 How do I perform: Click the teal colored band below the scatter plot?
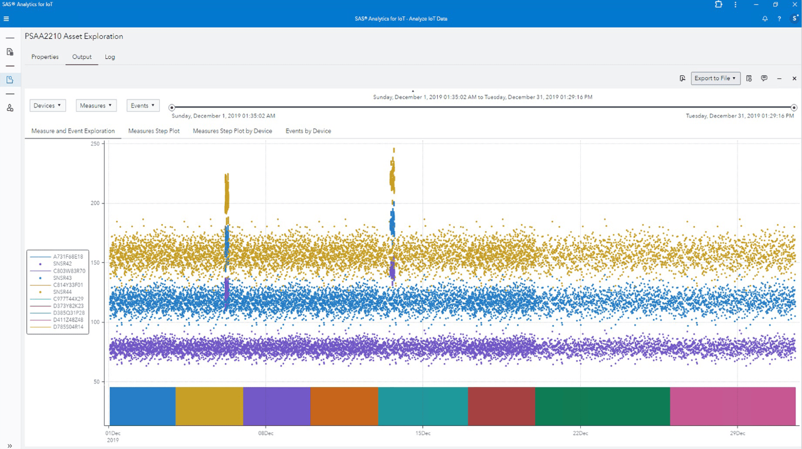coord(423,406)
